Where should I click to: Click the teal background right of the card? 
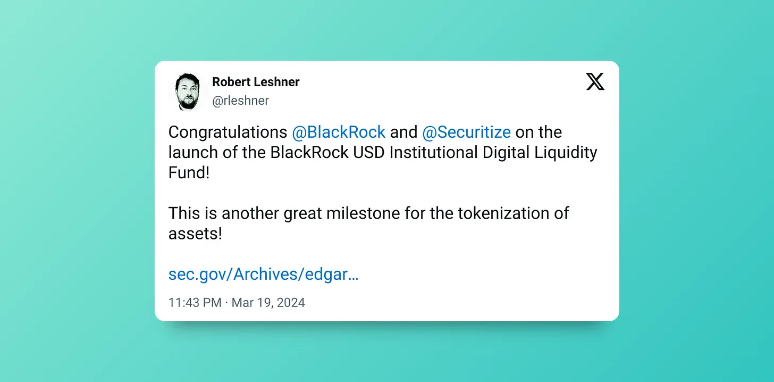(696, 192)
